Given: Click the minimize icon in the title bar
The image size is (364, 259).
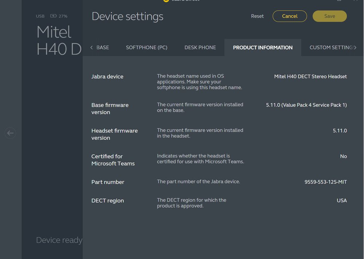Looking at the screenshot, I should coord(339,1).
